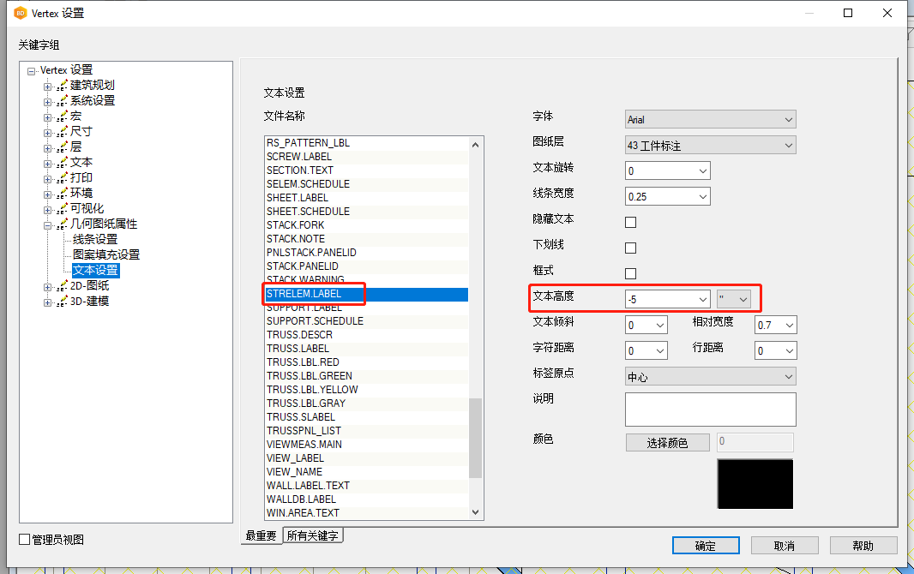Click the 文本 tree node icon
The width and height of the screenshot is (914, 574).
point(62,163)
